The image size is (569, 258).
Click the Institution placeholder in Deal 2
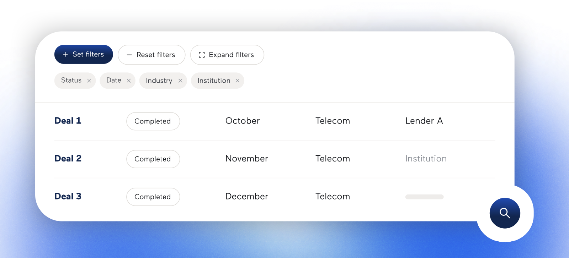click(x=426, y=159)
